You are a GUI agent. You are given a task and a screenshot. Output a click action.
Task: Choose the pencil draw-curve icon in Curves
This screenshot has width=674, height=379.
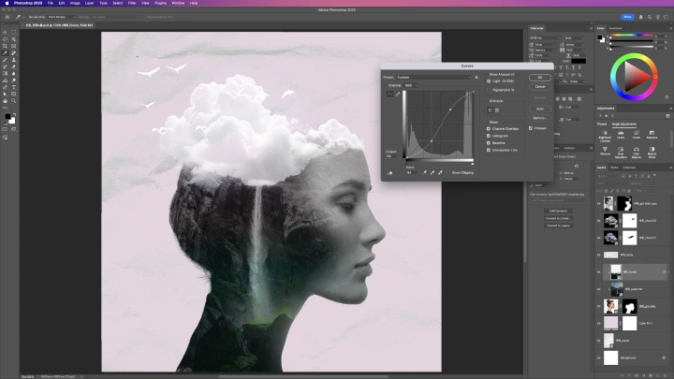pos(398,94)
